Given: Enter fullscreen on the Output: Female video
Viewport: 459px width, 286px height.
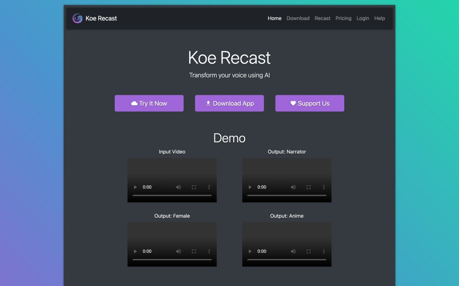Looking at the screenshot, I should click(193, 251).
